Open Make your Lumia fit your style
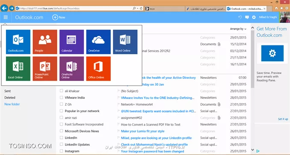 [142, 131]
